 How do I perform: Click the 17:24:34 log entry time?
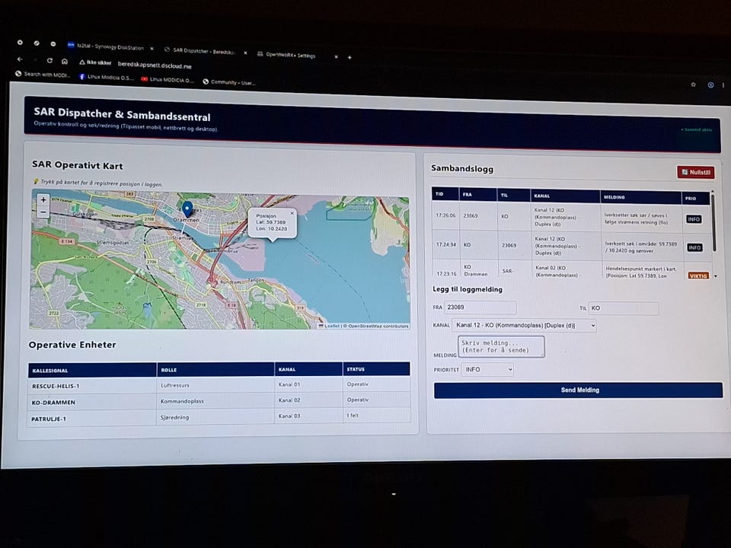(x=445, y=244)
